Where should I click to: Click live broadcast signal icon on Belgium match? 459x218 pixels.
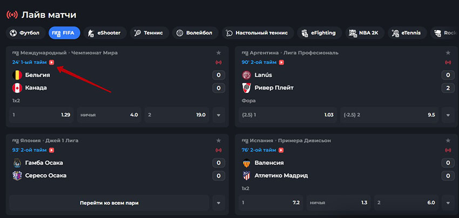(x=218, y=63)
